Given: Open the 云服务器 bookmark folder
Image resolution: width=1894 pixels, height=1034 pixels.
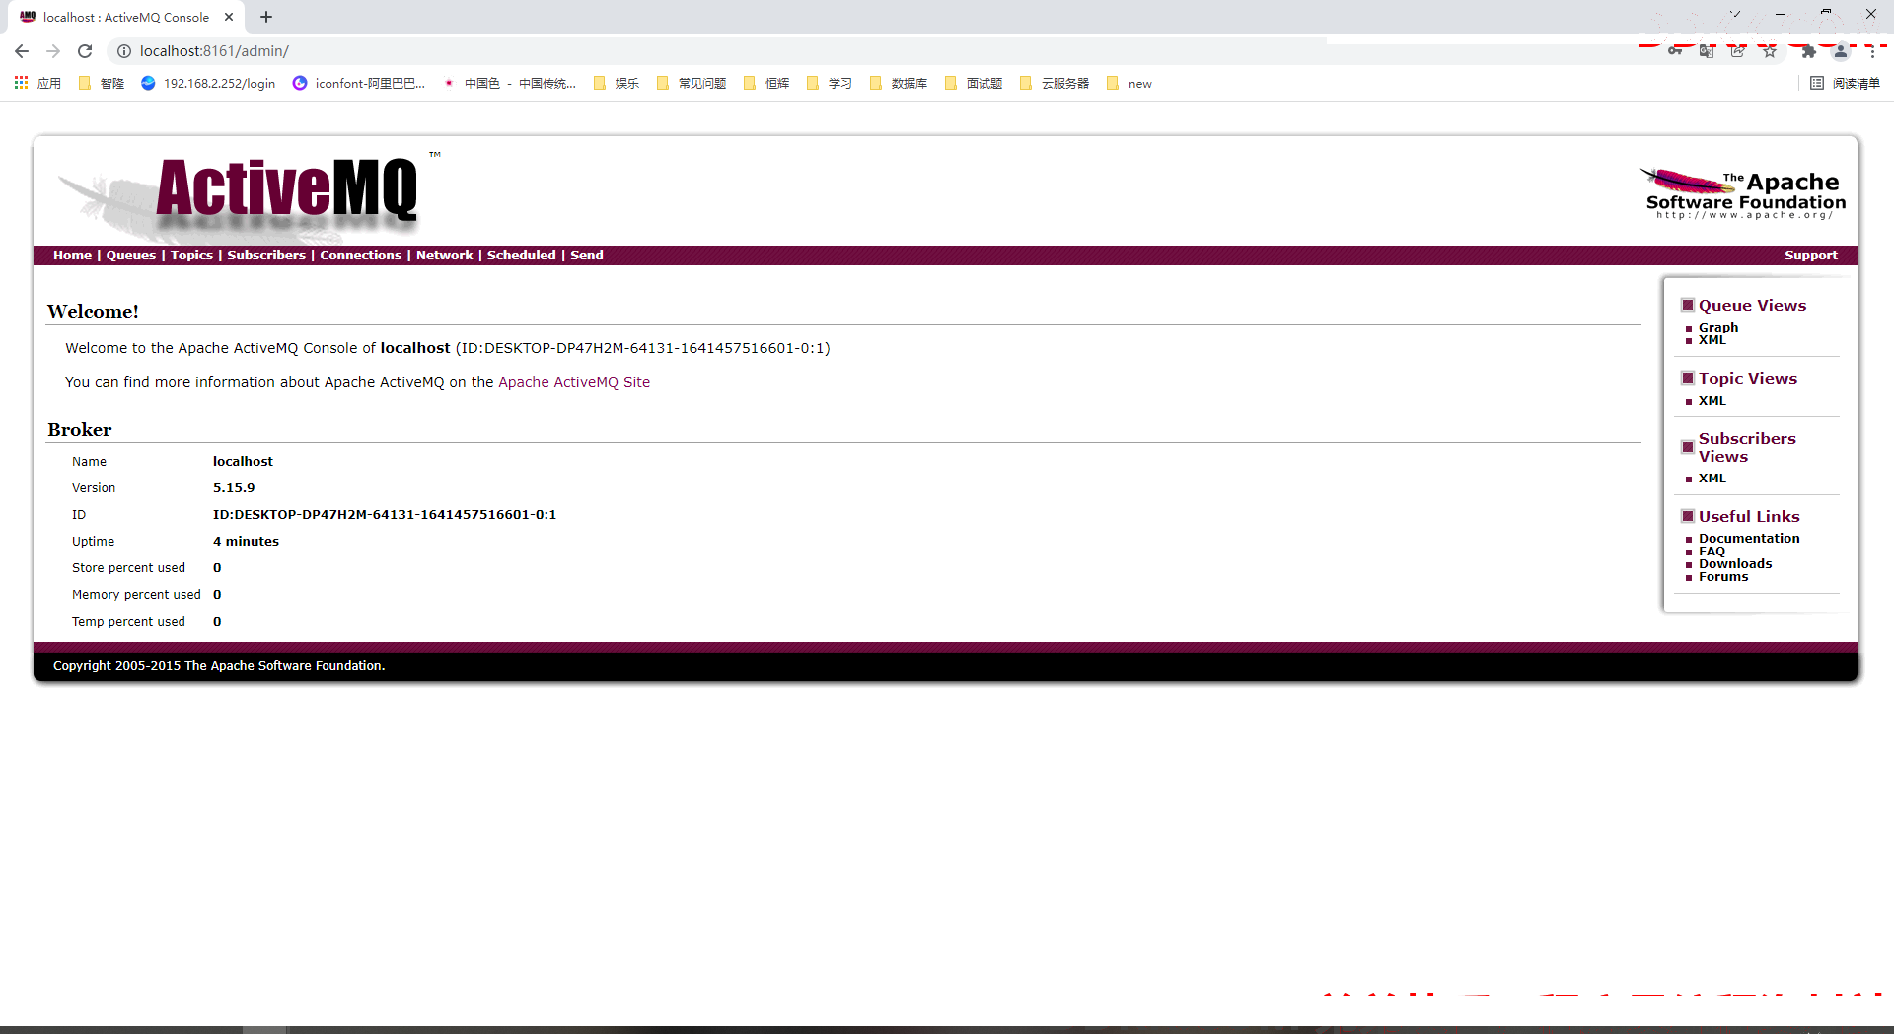Looking at the screenshot, I should tap(1055, 83).
